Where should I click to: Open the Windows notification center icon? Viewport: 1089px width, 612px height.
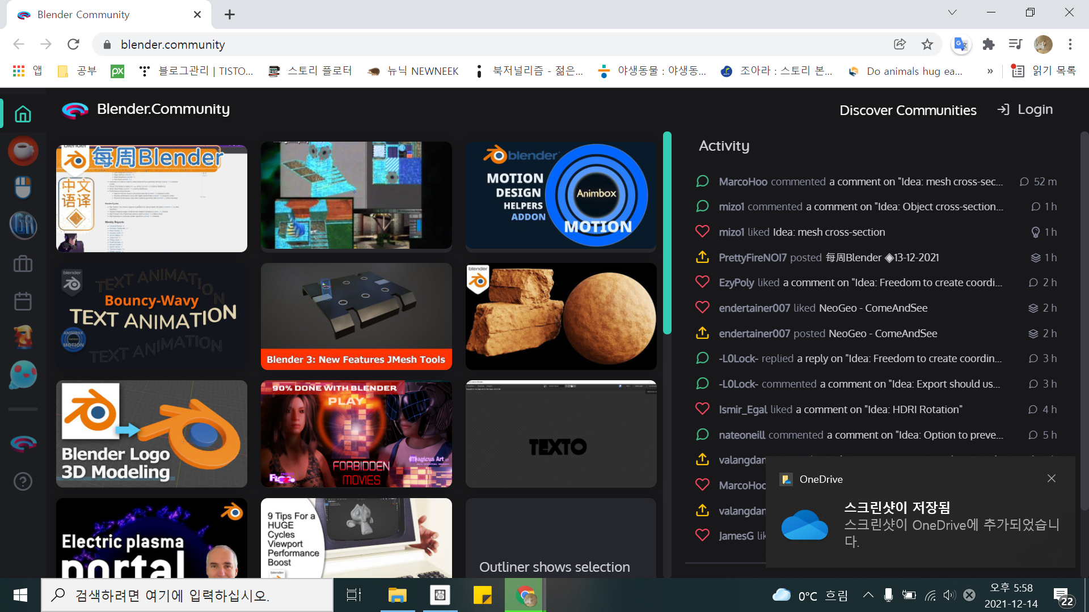tap(1062, 596)
